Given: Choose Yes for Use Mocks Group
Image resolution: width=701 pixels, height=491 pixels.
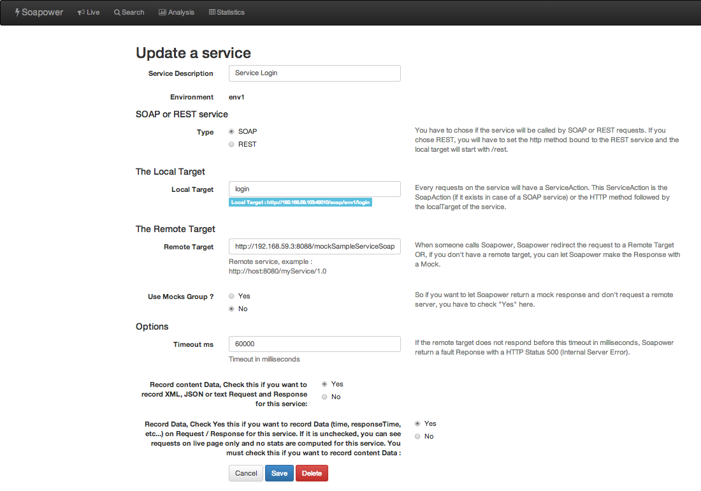Looking at the screenshot, I should point(231,296).
